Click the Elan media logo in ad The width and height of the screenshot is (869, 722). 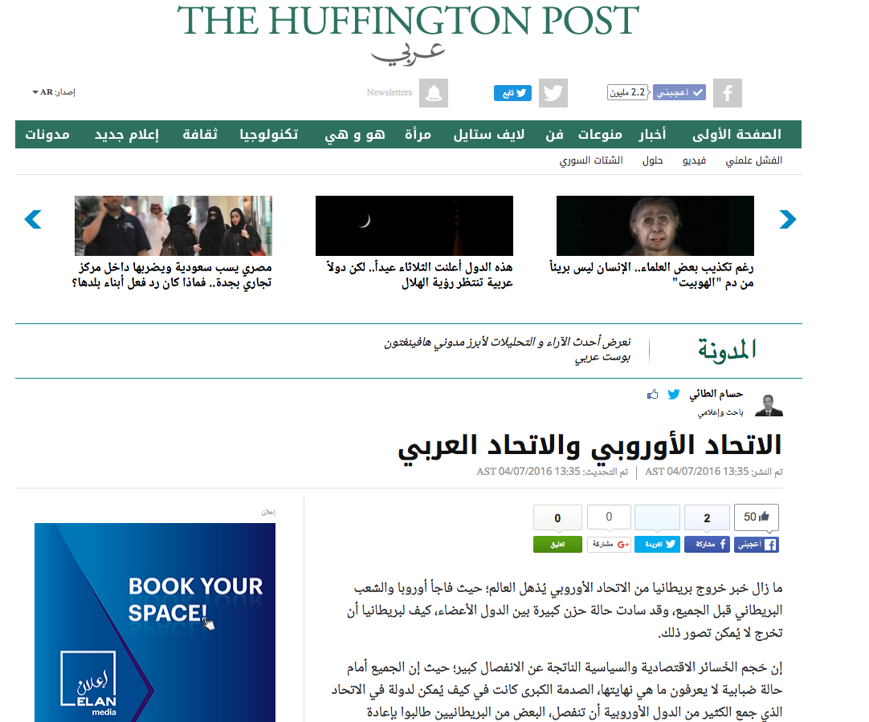point(88,683)
